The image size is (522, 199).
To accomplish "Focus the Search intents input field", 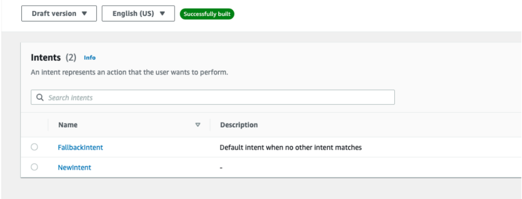I will point(213,97).
